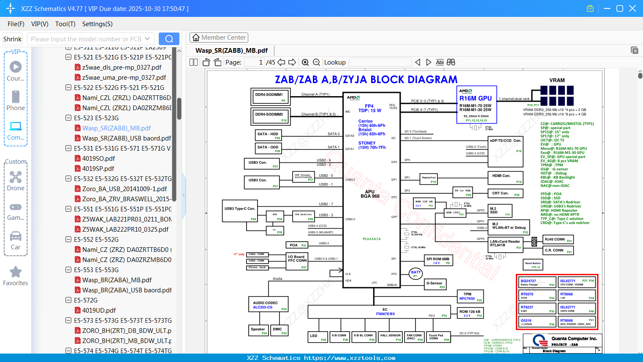Collapse the side panel with the splitter handle

184,195
